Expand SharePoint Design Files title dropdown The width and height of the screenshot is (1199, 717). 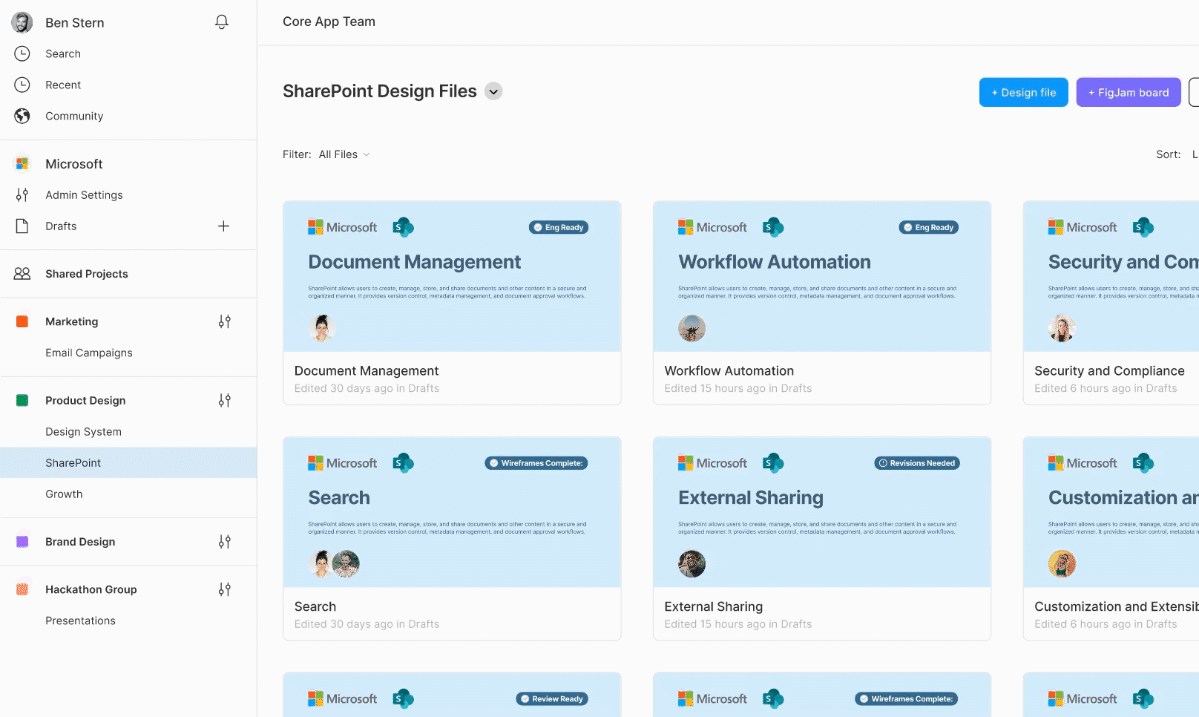pyautogui.click(x=493, y=91)
